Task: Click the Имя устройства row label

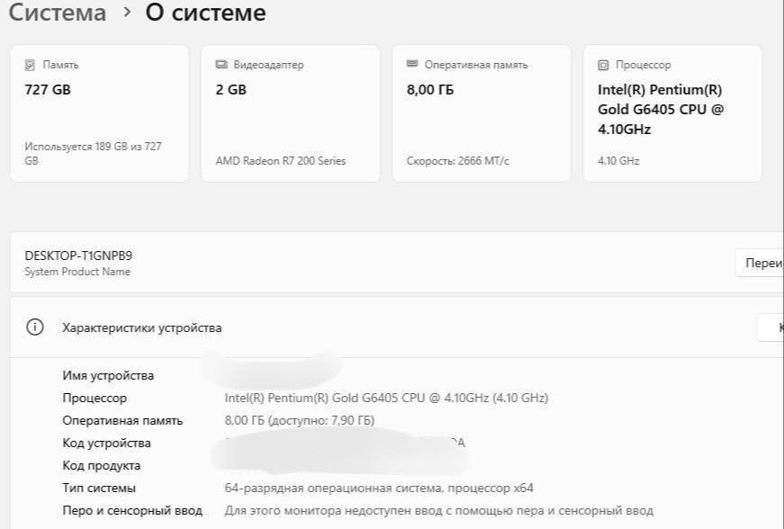Action: tap(108, 376)
